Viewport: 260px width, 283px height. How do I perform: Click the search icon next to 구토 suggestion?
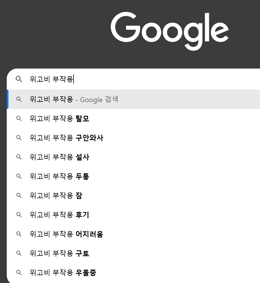(19, 253)
